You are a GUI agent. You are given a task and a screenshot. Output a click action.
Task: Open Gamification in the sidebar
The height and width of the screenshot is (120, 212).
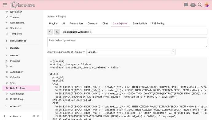point(17,94)
